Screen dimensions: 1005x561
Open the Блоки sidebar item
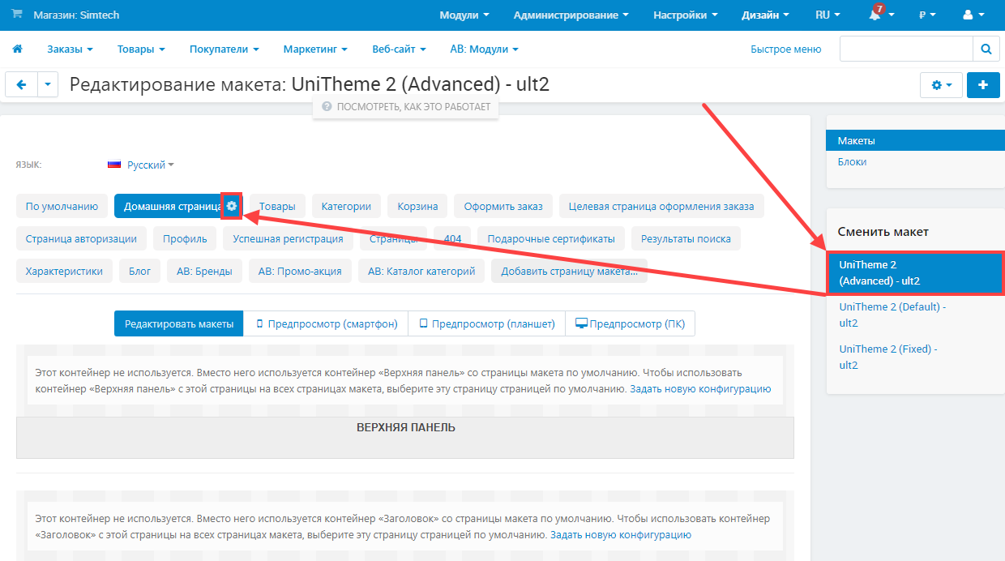pos(852,161)
